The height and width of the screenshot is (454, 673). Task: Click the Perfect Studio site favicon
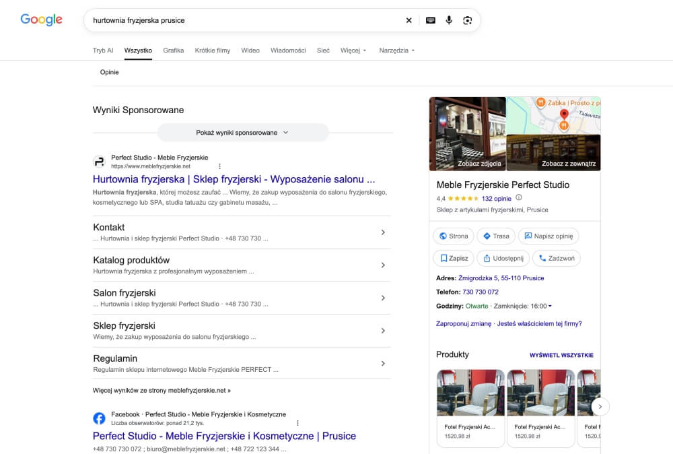click(99, 162)
